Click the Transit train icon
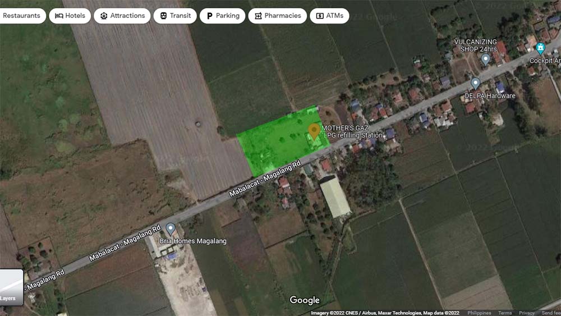 point(163,16)
